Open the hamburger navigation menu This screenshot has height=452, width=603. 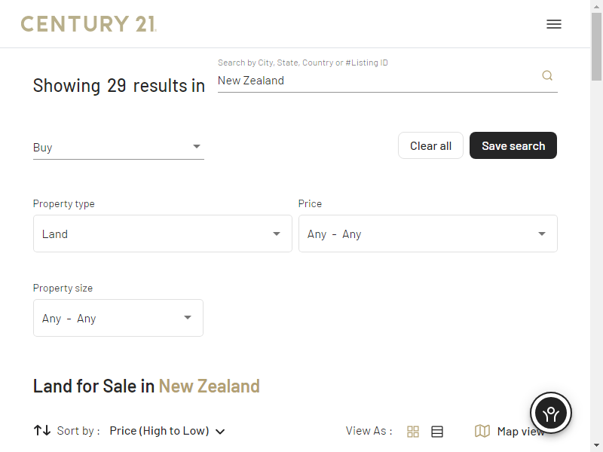click(554, 24)
